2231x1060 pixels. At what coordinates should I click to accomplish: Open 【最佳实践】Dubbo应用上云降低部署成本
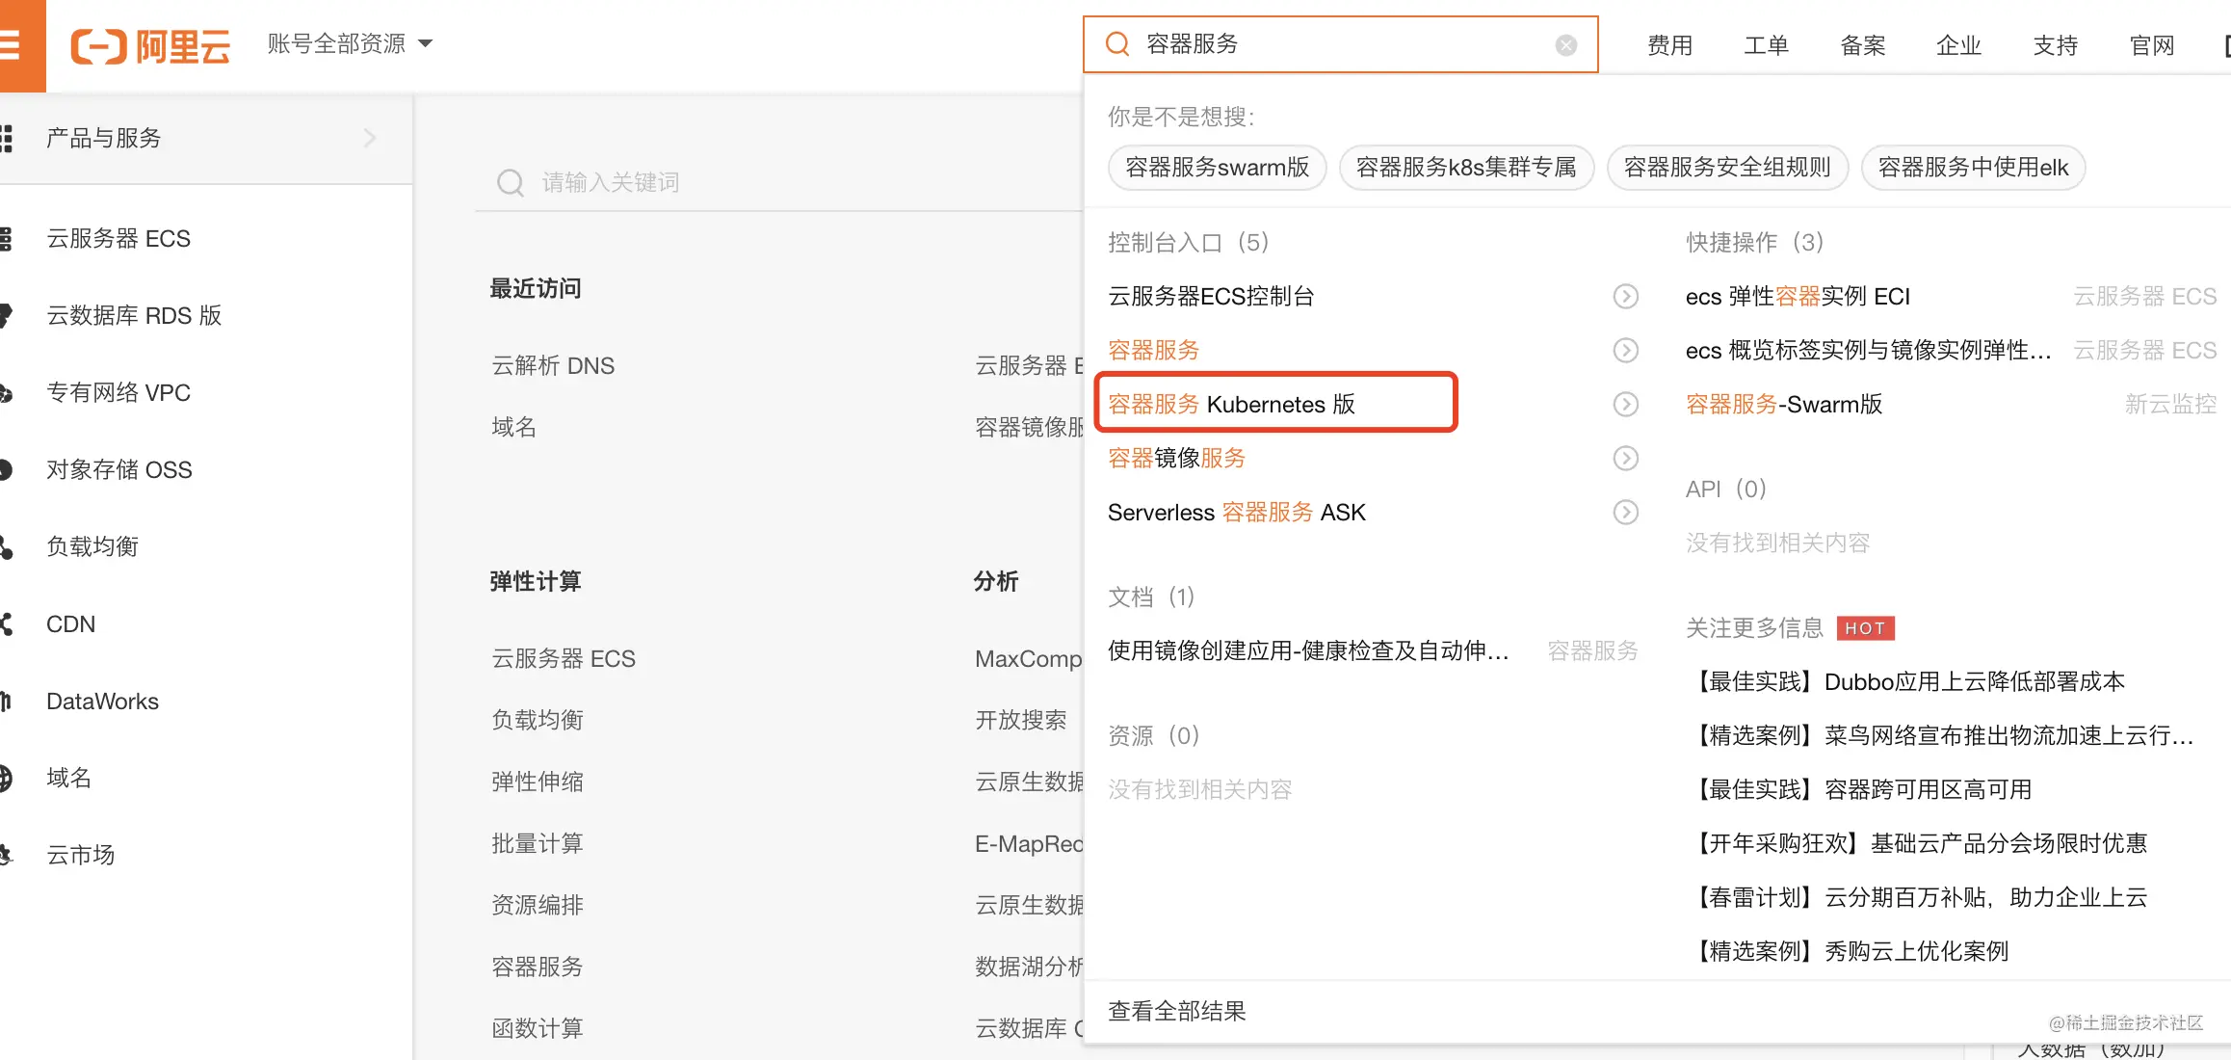click(x=1907, y=681)
